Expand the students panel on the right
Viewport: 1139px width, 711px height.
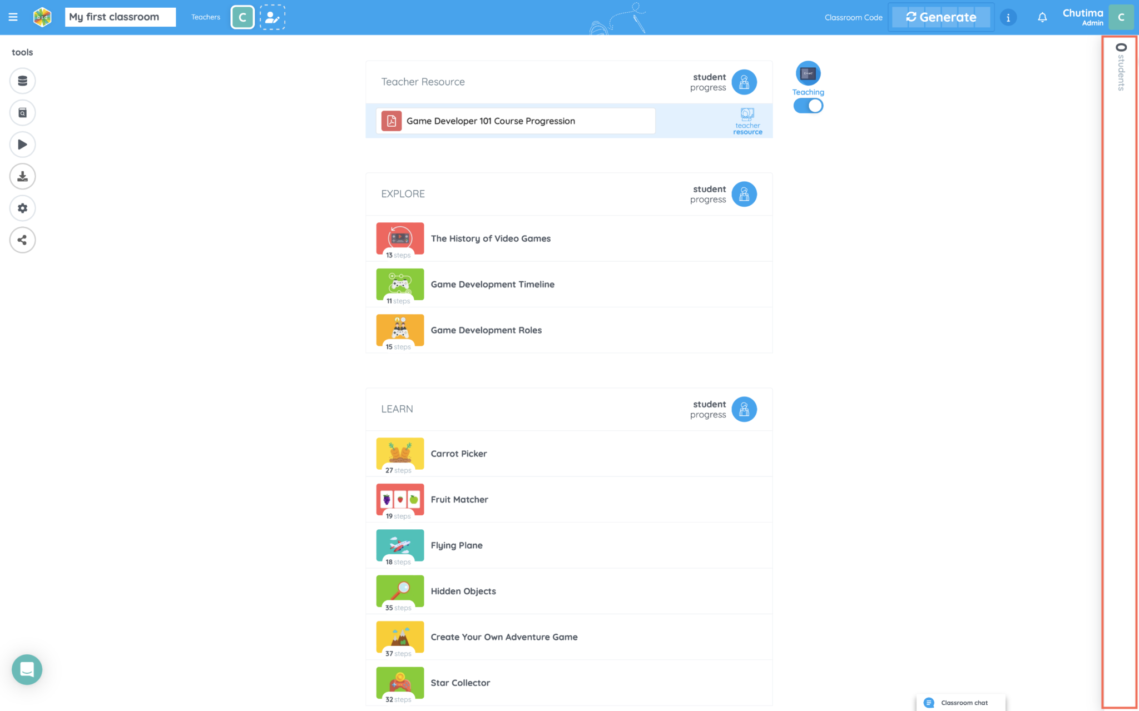click(1120, 67)
